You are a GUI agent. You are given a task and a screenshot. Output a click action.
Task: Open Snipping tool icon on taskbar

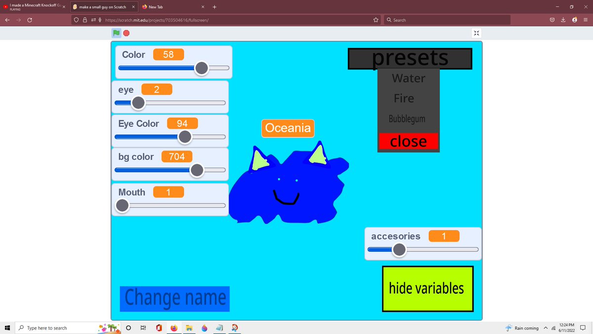click(235, 328)
